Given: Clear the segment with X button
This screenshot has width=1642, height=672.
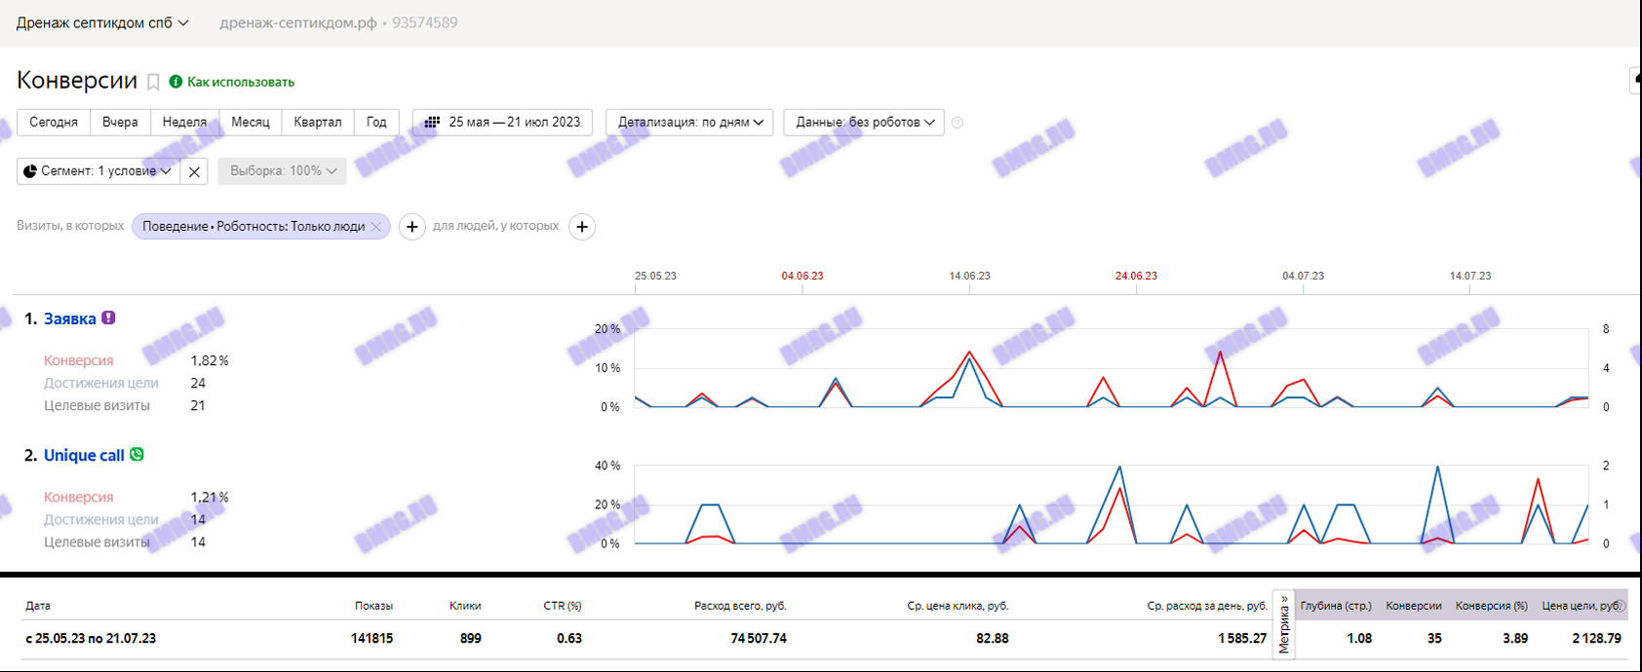Looking at the screenshot, I should pyautogui.click(x=194, y=171).
